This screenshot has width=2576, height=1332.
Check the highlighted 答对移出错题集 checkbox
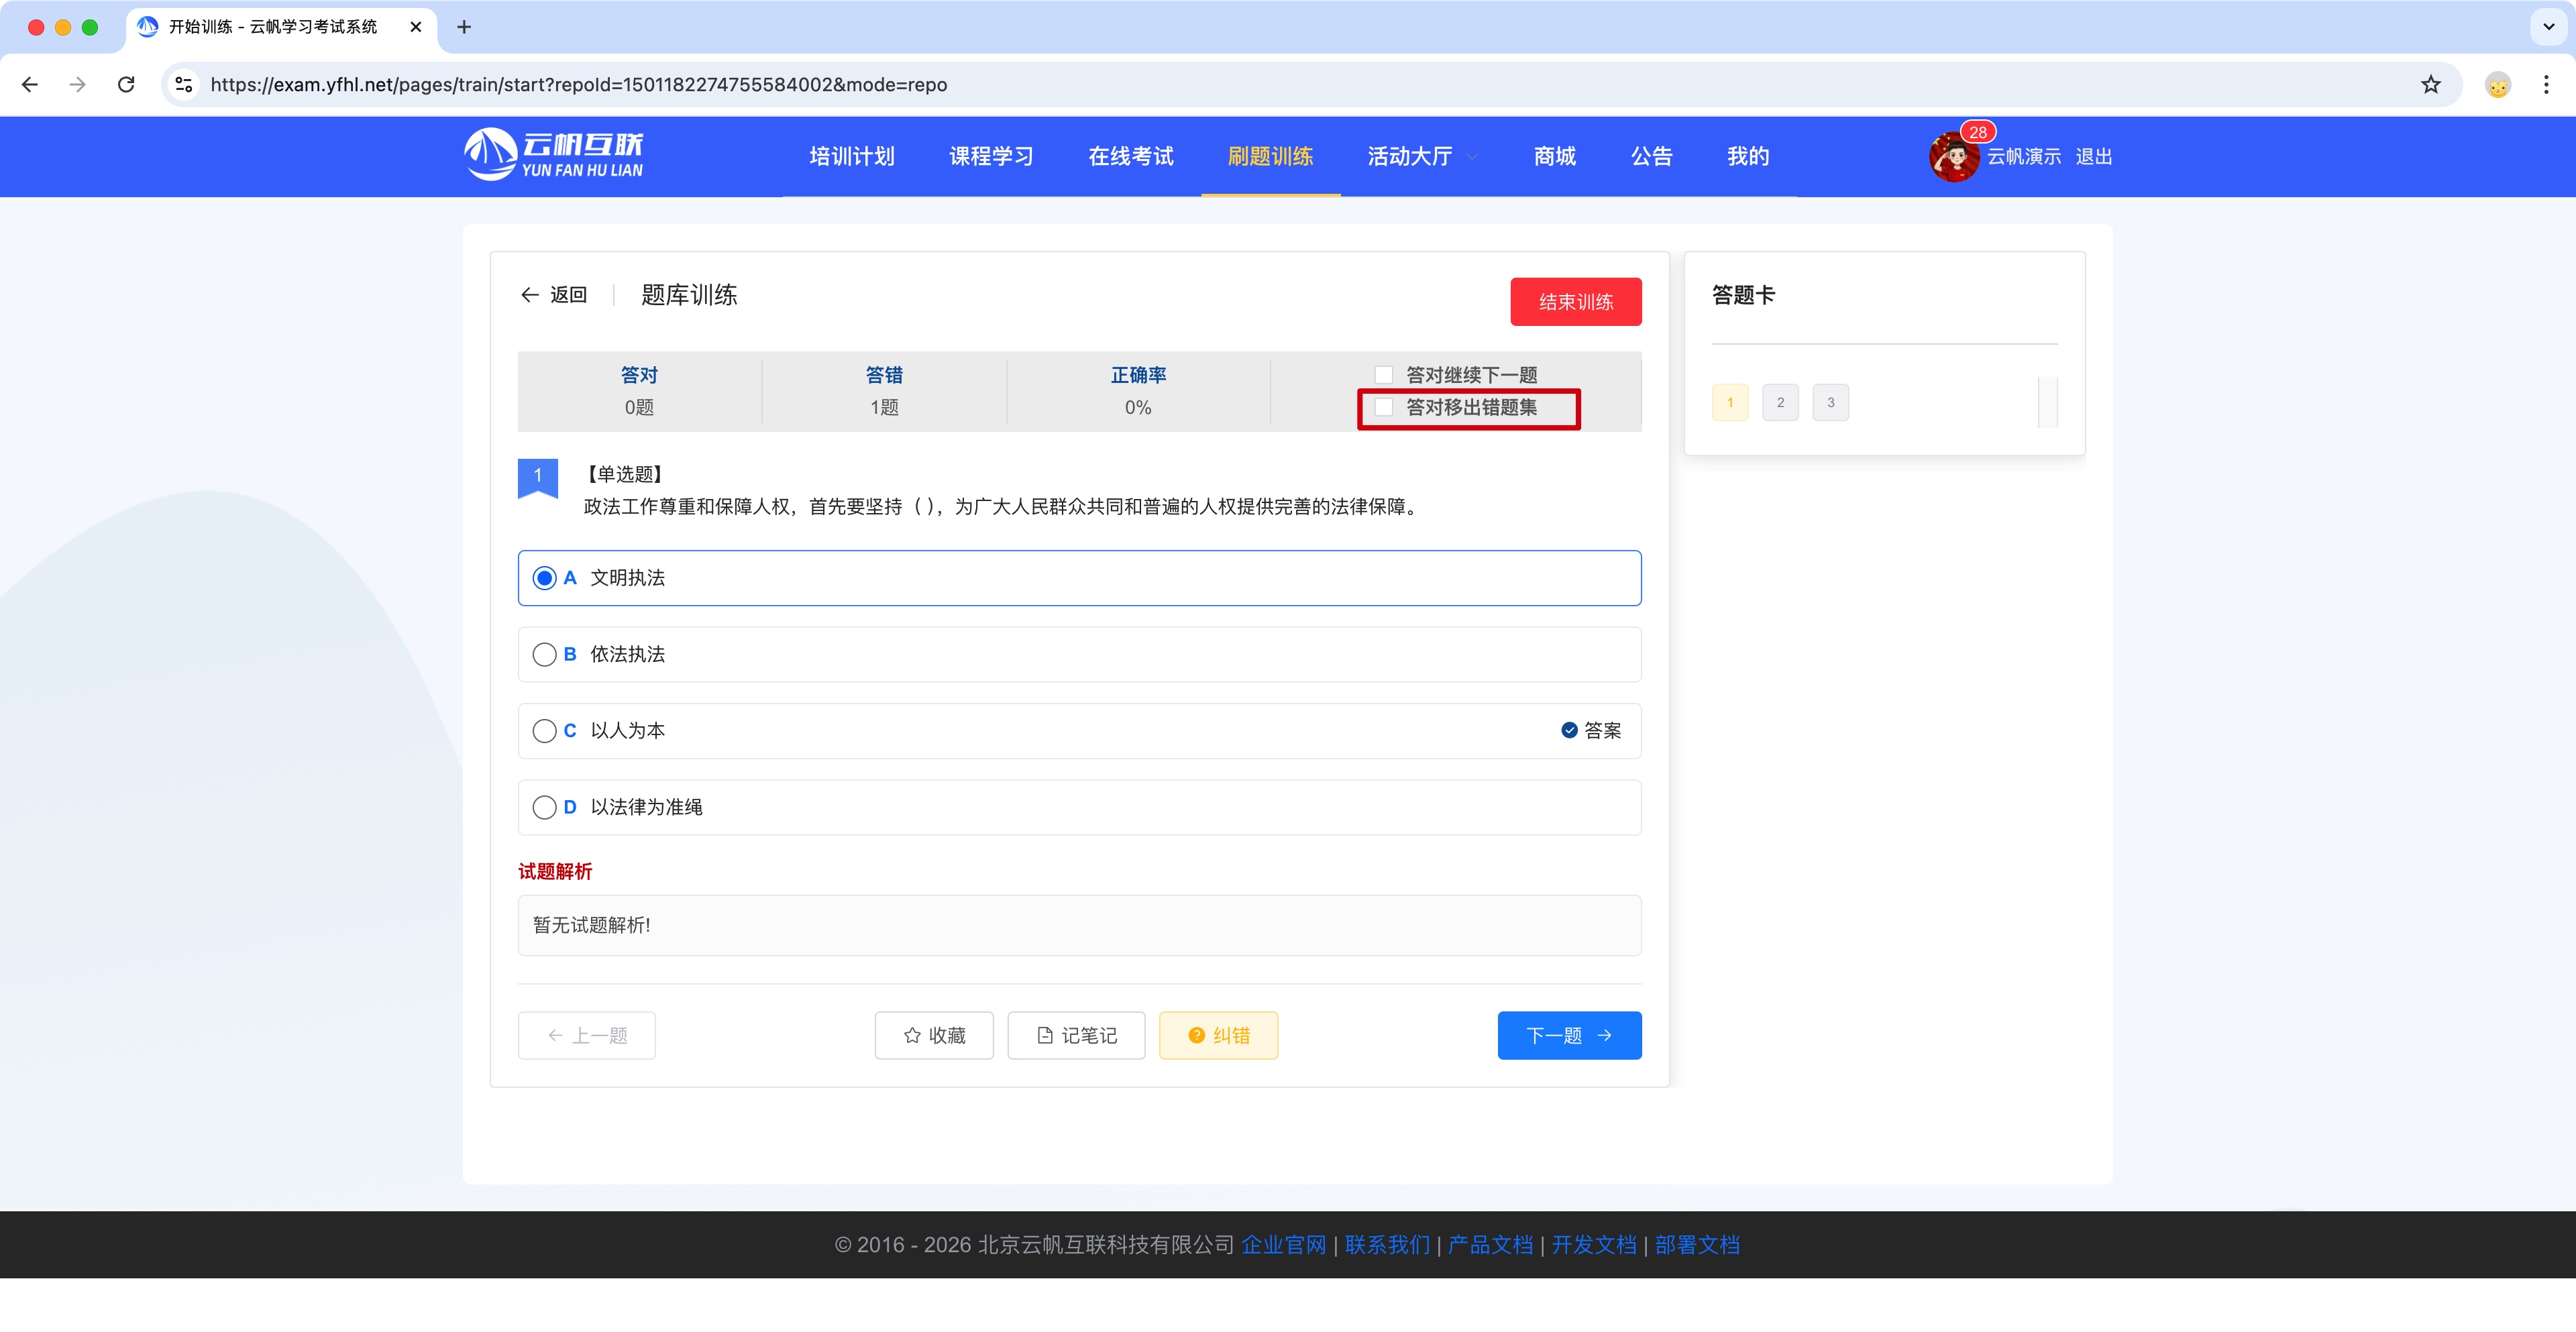tap(1383, 408)
